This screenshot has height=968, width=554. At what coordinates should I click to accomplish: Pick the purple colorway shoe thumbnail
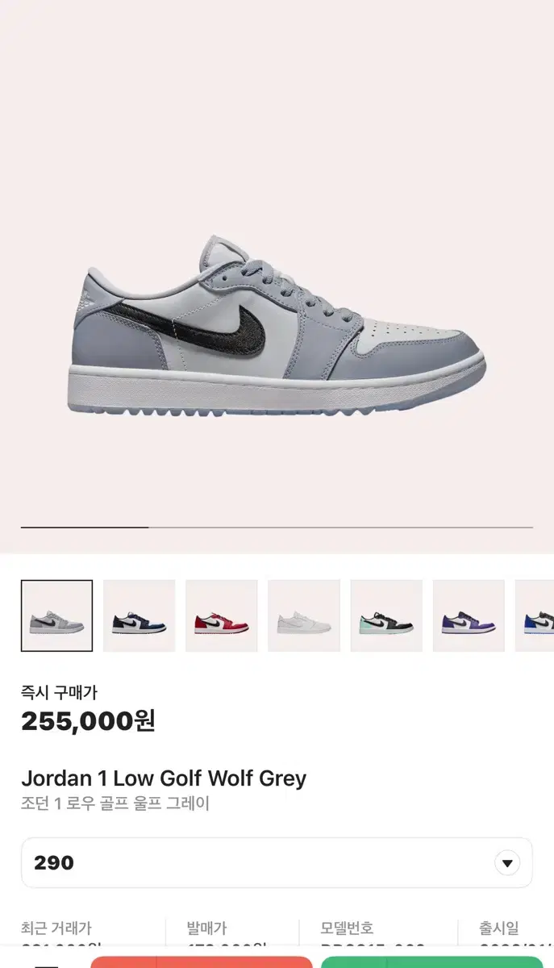pyautogui.click(x=469, y=615)
